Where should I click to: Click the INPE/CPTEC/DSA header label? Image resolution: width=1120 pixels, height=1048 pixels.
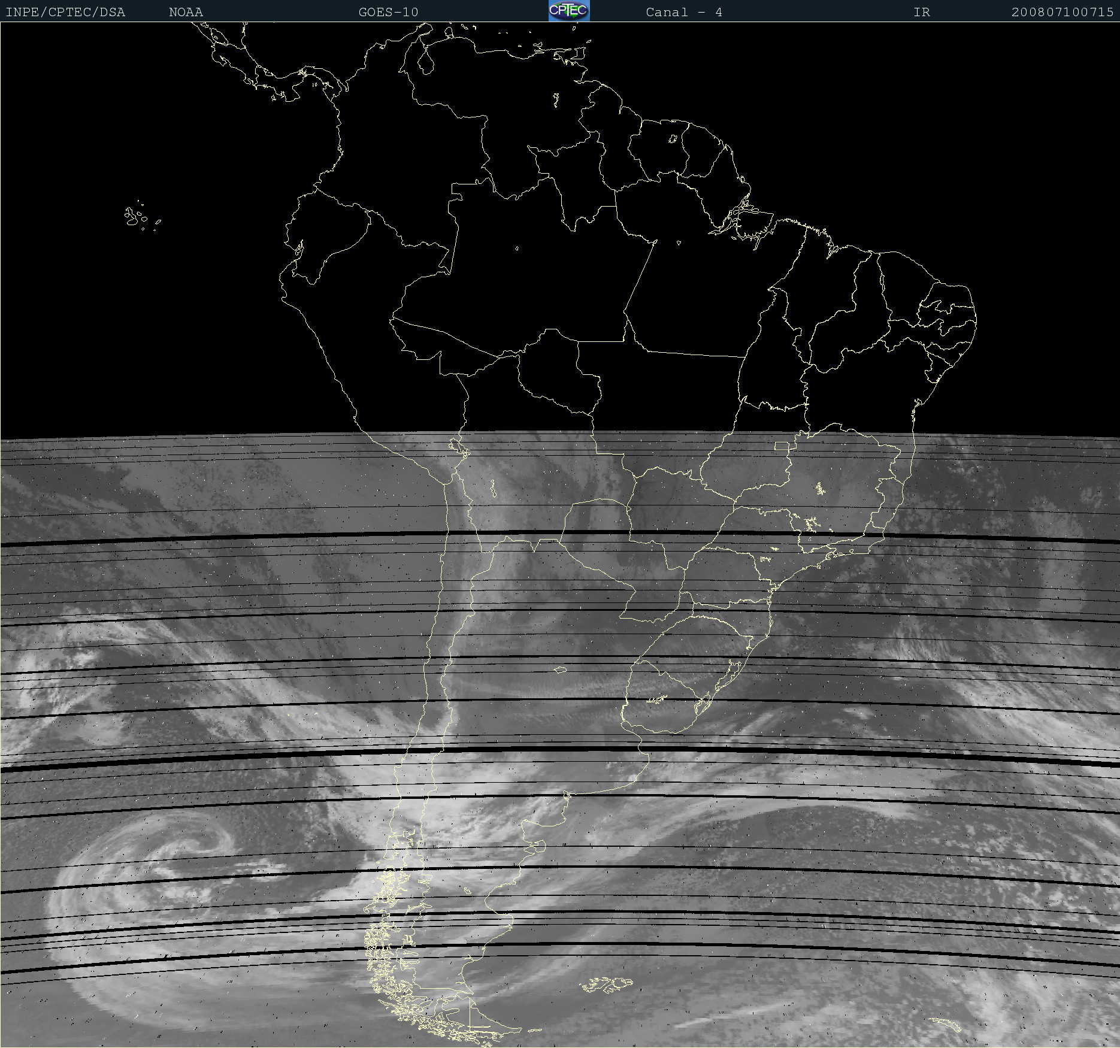pos(65,12)
